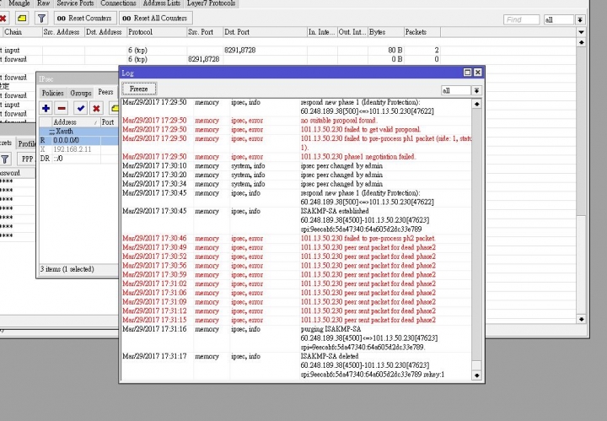Screen dimensions: 607x421
Task: Click the Log scrollbar down arrow
Action: pos(476,375)
